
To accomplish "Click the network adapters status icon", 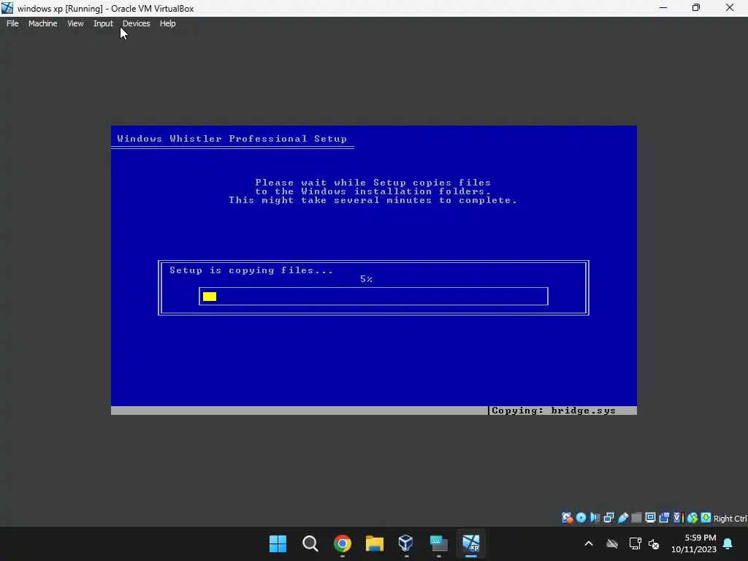I will (x=608, y=518).
